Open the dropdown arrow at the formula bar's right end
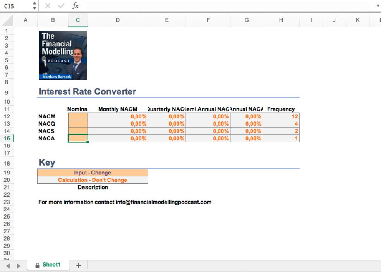 (378, 6)
